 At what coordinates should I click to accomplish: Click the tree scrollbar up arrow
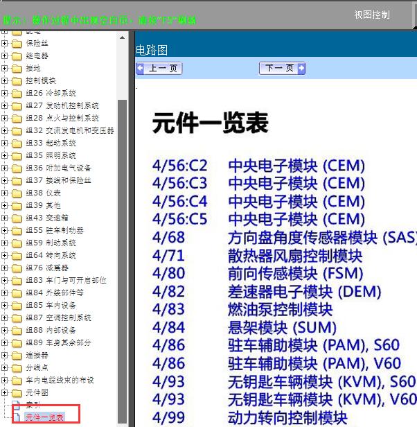(122, 37)
